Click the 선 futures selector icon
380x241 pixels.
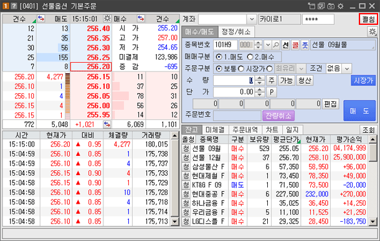click(x=286, y=45)
